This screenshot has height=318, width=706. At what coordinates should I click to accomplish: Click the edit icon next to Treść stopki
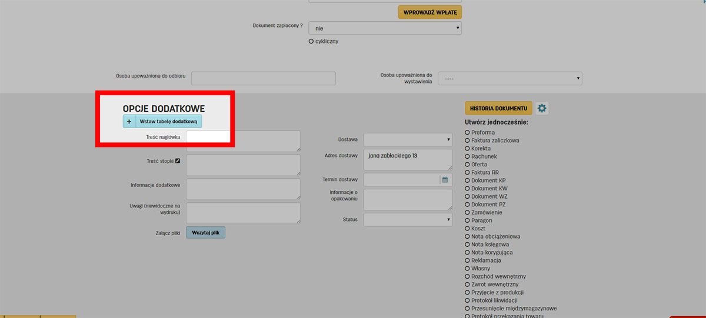tap(178, 160)
